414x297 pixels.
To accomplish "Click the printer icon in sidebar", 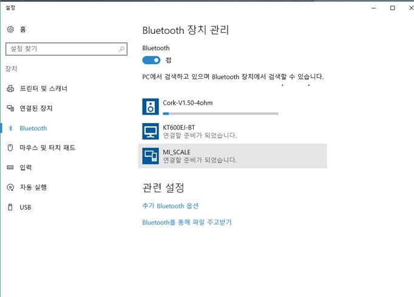I will 10,88.
